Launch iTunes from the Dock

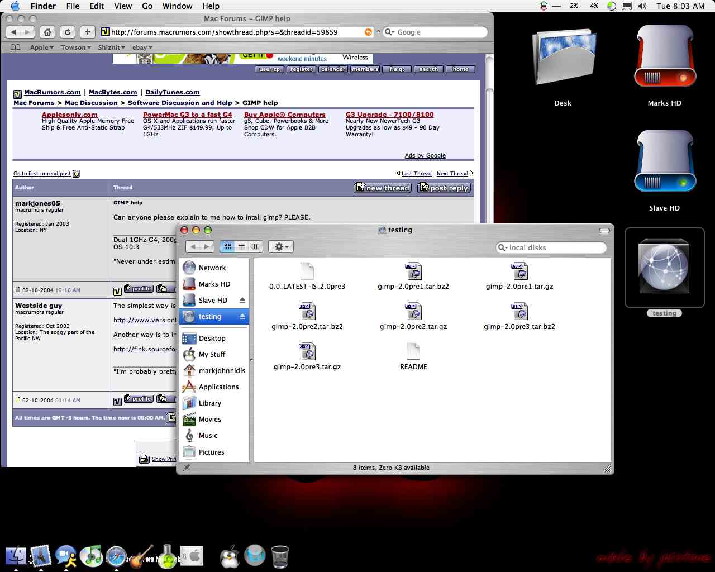(91, 556)
